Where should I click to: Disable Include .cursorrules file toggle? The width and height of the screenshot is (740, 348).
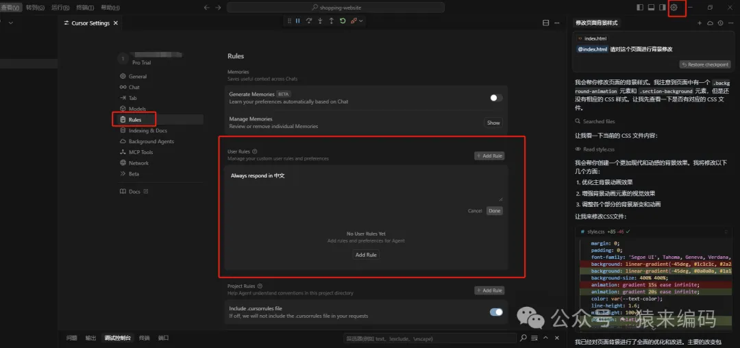496,312
